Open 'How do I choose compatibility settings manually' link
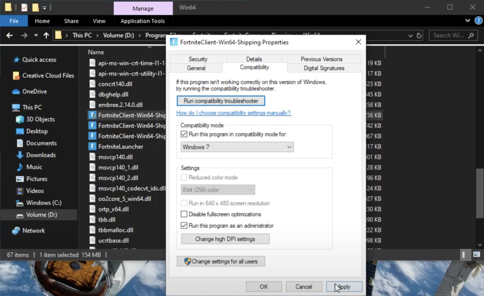The width and height of the screenshot is (484, 296). click(234, 113)
